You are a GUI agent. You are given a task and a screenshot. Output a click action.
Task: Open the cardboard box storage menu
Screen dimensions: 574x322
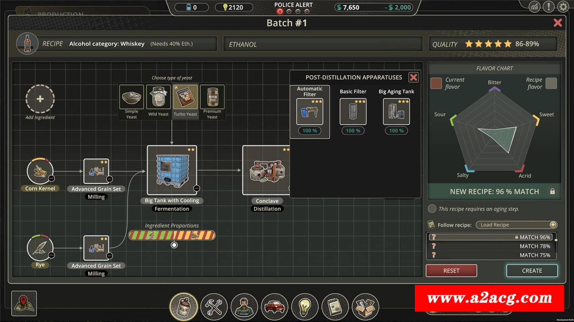365,306
